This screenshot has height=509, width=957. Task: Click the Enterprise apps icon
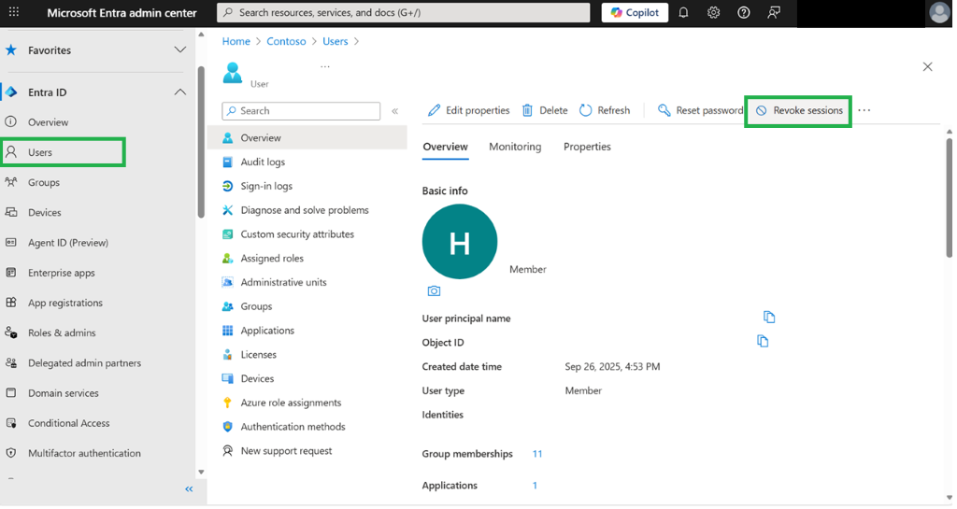point(11,273)
